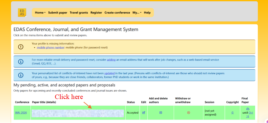Follow the 'adding' email address link

click(x=111, y=60)
